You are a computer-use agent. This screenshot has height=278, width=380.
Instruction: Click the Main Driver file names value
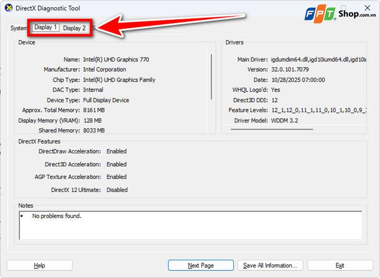[319, 59]
